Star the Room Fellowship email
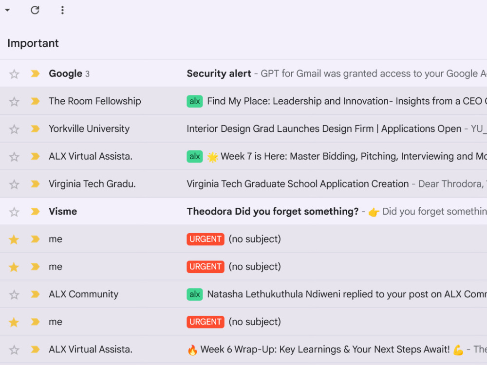Viewport: 487px width, 365px height. click(x=14, y=102)
